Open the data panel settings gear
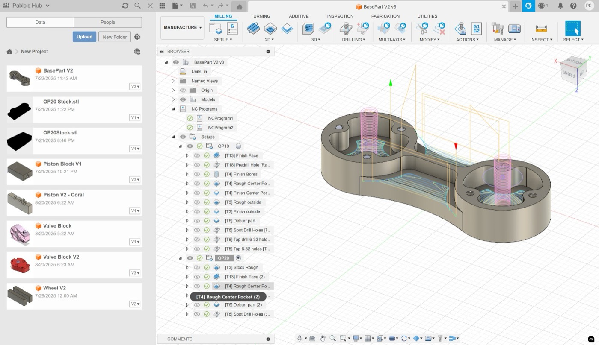 tap(137, 37)
